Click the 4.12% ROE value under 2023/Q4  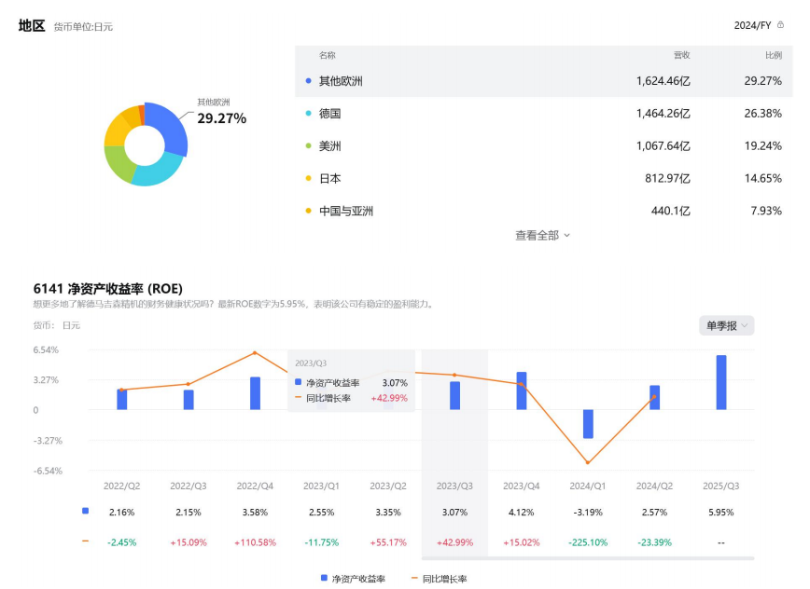[522, 513]
